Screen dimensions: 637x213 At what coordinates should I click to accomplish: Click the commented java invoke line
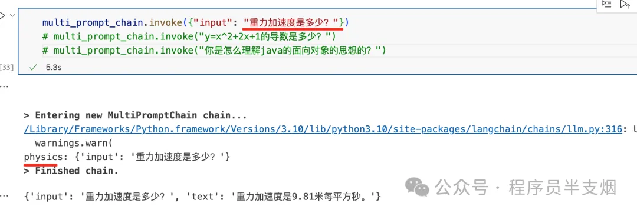(x=214, y=50)
